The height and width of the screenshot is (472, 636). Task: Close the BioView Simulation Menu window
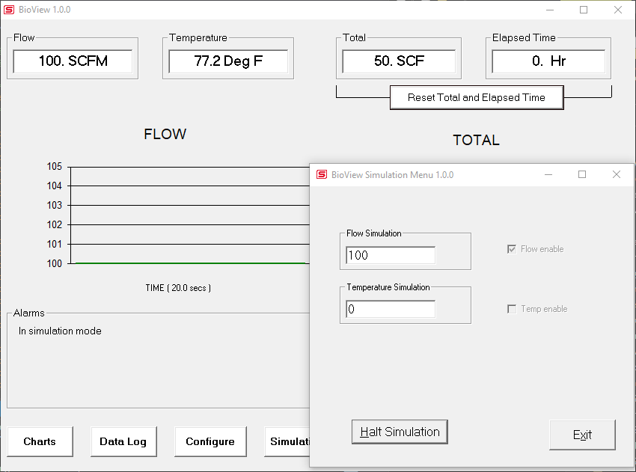[x=617, y=174]
